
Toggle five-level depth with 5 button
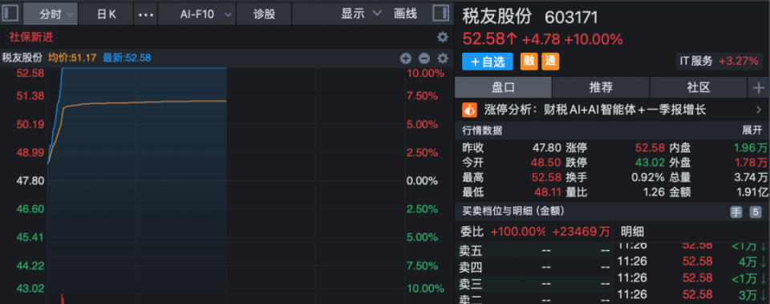756,212
